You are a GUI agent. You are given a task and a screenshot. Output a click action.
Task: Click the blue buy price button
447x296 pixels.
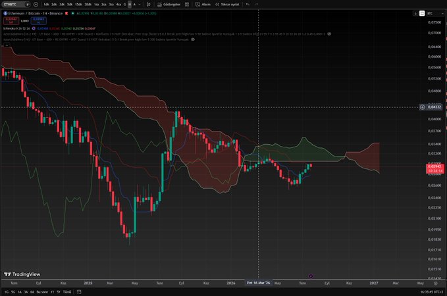tap(38, 21)
